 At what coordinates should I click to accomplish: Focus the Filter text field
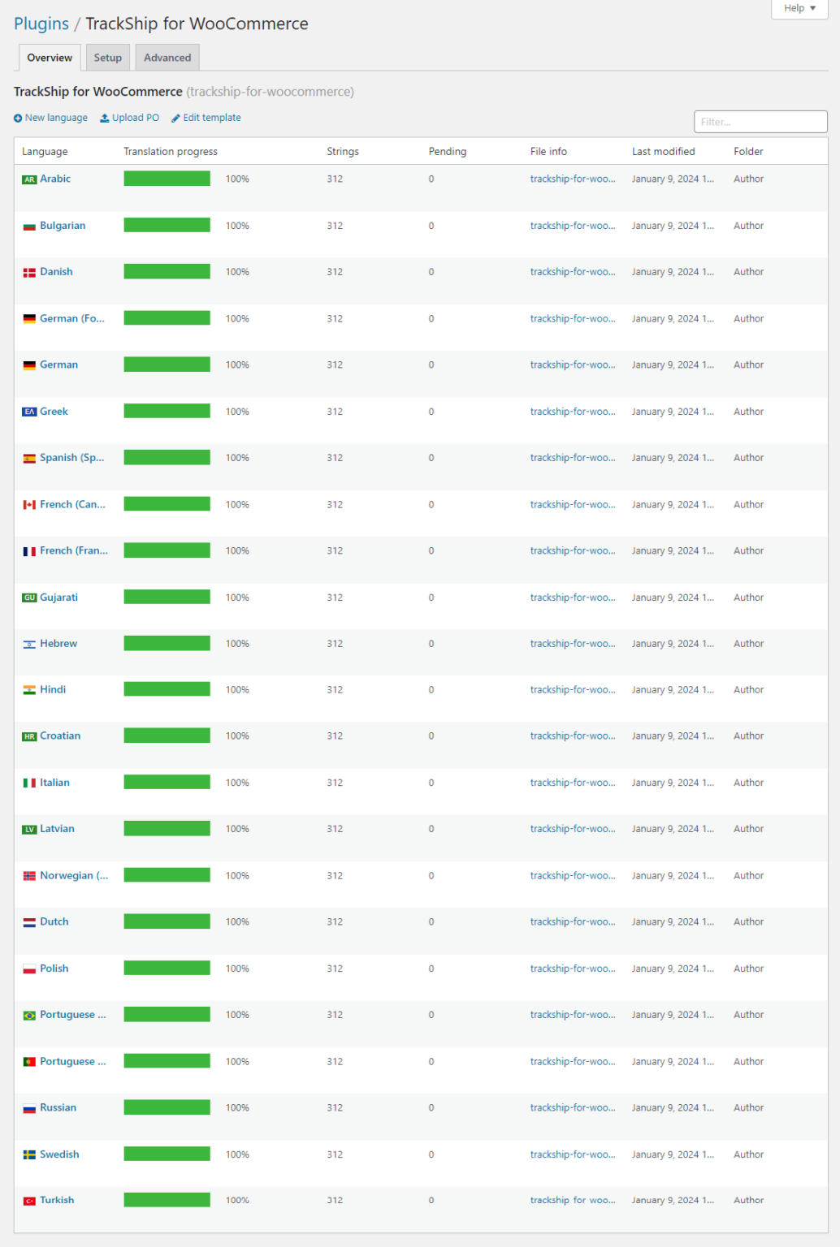tap(760, 122)
